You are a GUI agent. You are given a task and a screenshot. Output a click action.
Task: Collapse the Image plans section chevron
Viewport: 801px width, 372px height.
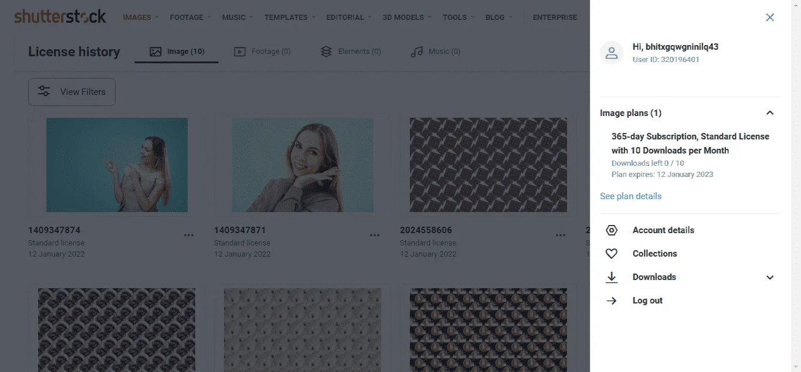(770, 113)
